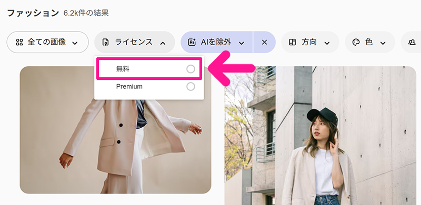The width and height of the screenshot is (421, 205).
Task: Open the AIを除外 filter dropdown
Action: coord(217,42)
